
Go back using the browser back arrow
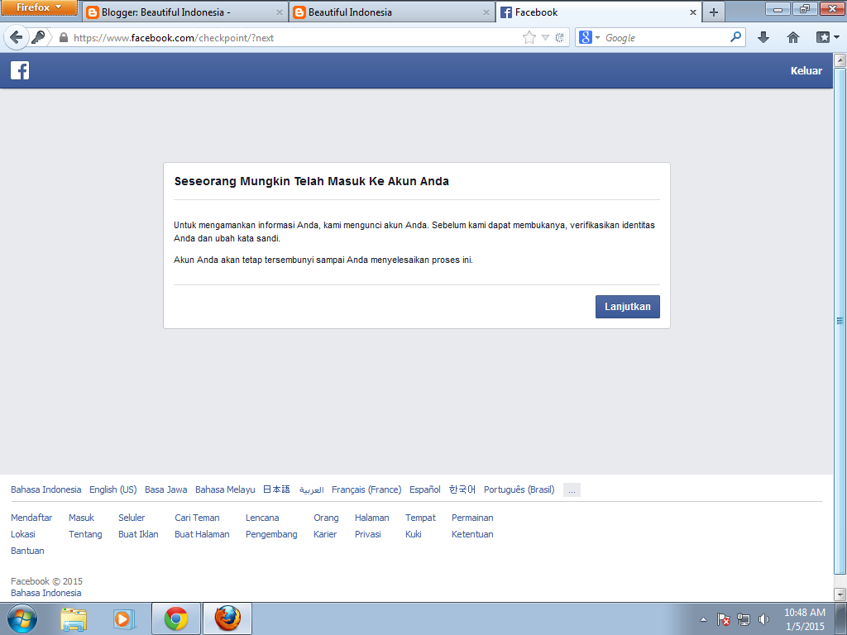click(16, 37)
